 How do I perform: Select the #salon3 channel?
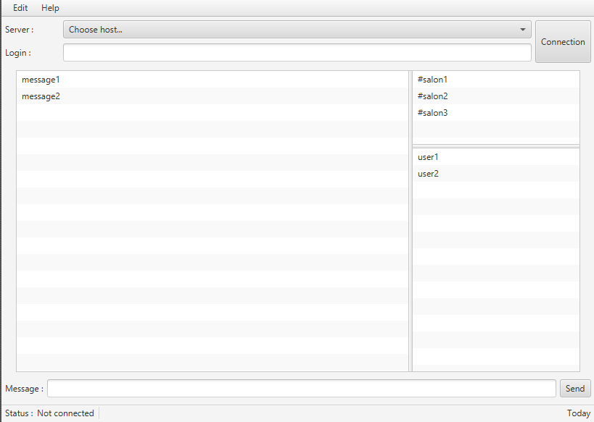coord(496,113)
